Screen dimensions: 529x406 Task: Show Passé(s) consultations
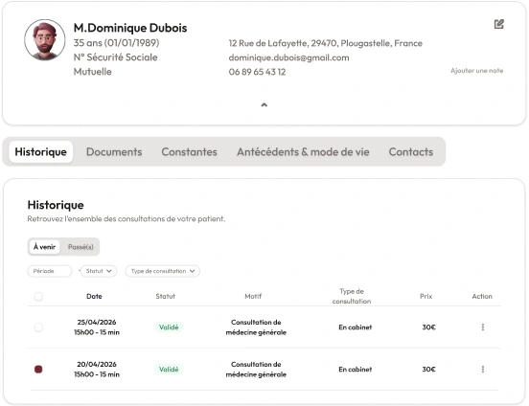pos(80,247)
